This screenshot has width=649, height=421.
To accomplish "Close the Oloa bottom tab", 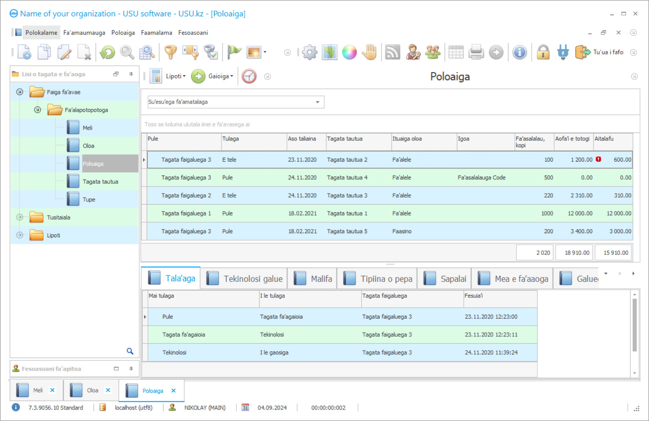I will coord(108,390).
